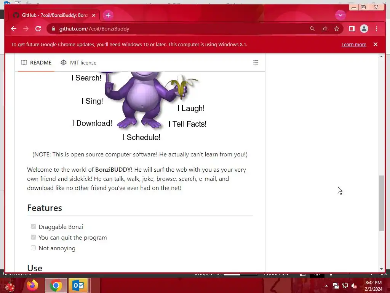Click the muted volume tray icon
The width and height of the screenshot is (390, 293).
[354, 286]
